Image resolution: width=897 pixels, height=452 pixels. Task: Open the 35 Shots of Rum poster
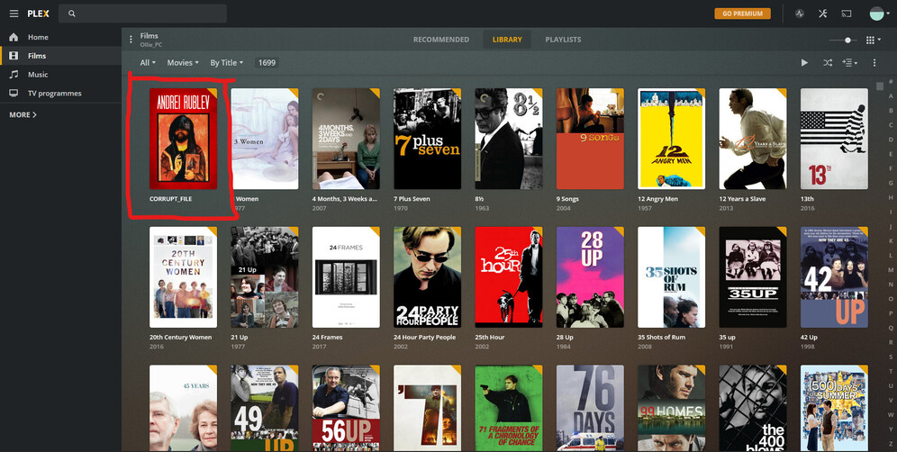tap(672, 277)
